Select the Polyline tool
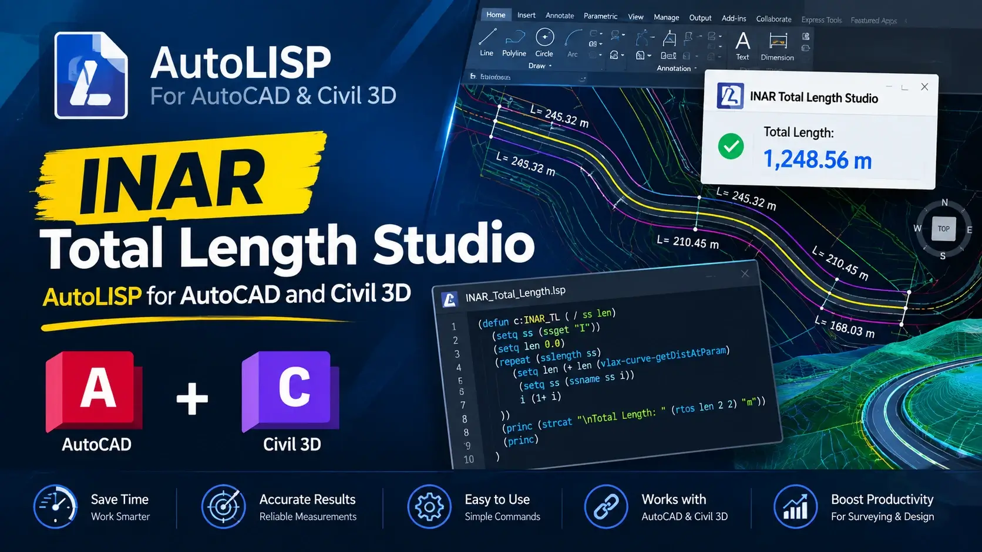 pos(514,43)
